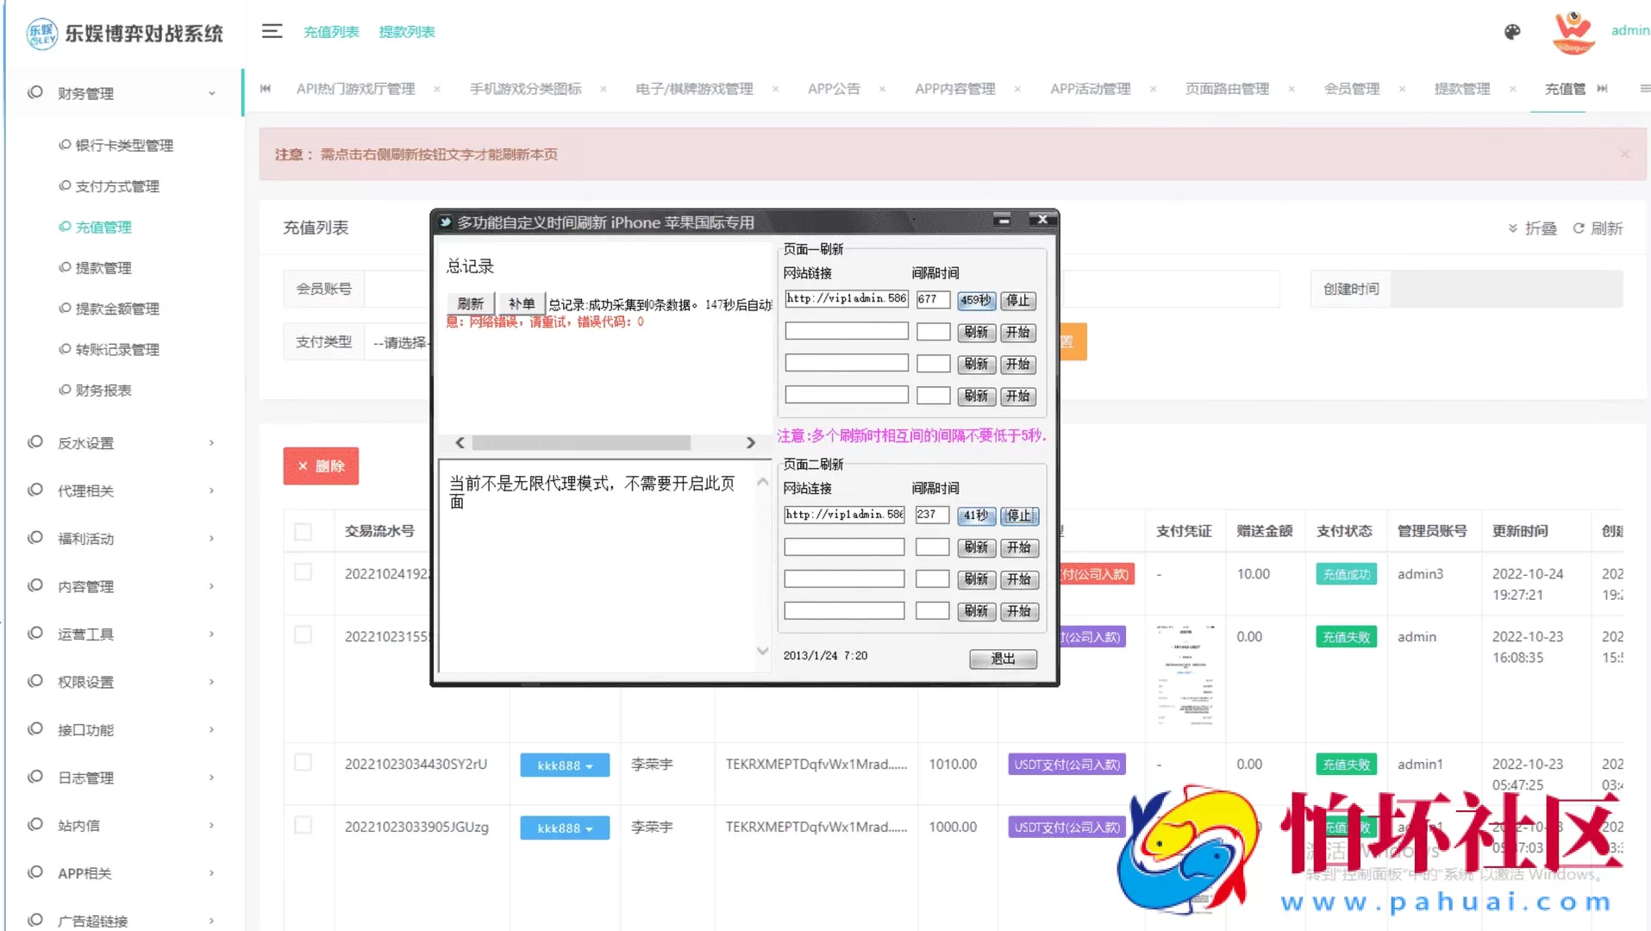Screen dimensions: 1651x931
Task: Click the tab scroll-back double-arrow icon
Action: pyautogui.click(x=266, y=89)
